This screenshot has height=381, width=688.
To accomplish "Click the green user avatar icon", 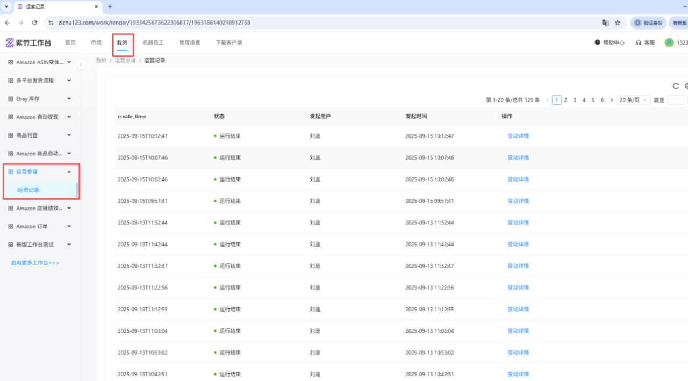I will [x=669, y=42].
